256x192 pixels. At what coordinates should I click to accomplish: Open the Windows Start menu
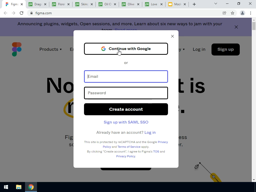tap(6, 187)
